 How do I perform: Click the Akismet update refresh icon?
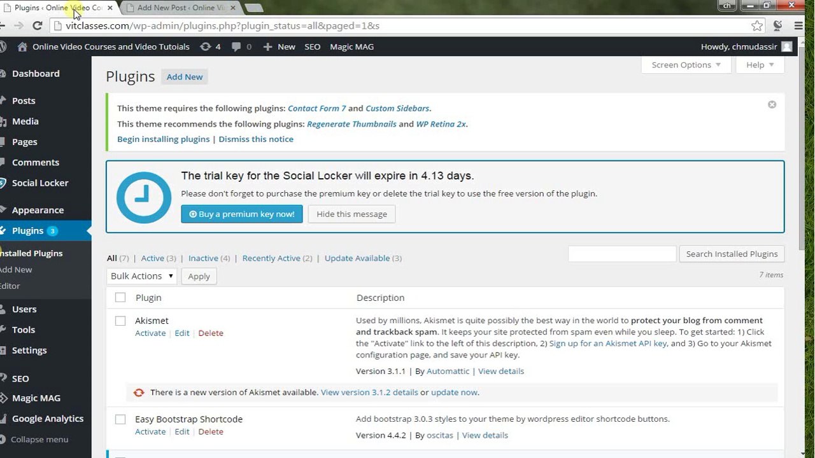click(139, 392)
